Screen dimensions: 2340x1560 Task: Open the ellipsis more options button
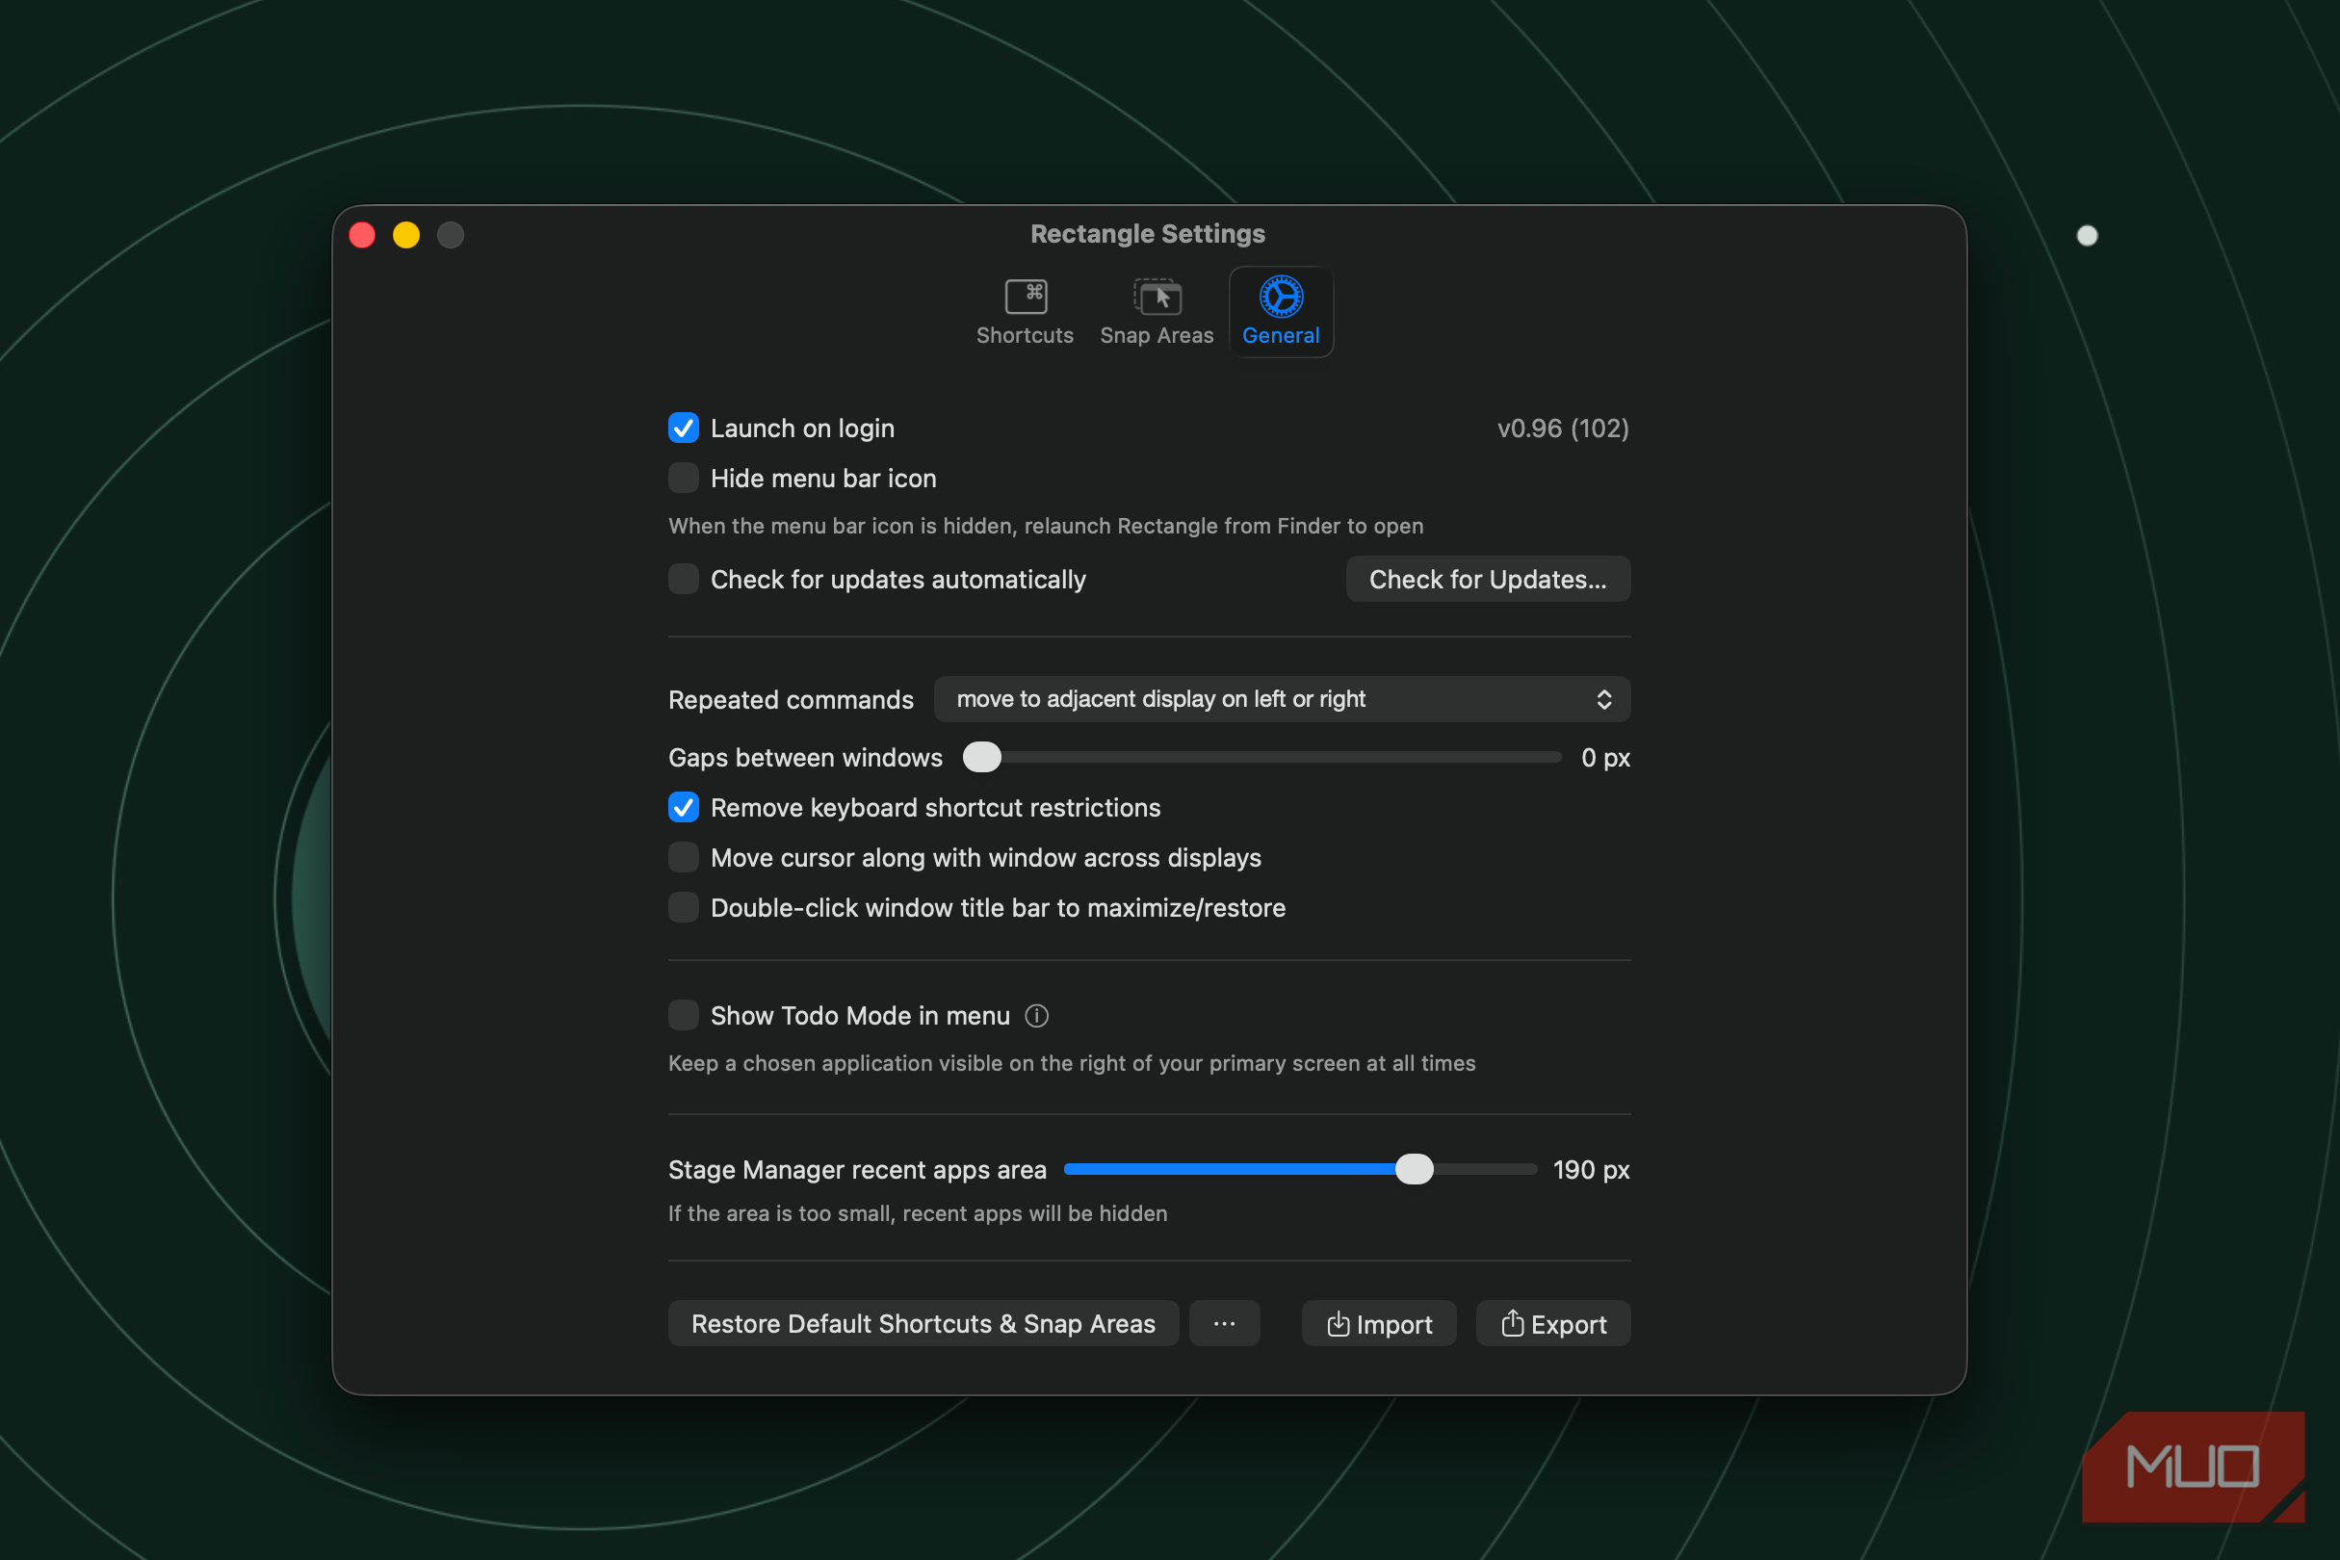[1225, 1323]
